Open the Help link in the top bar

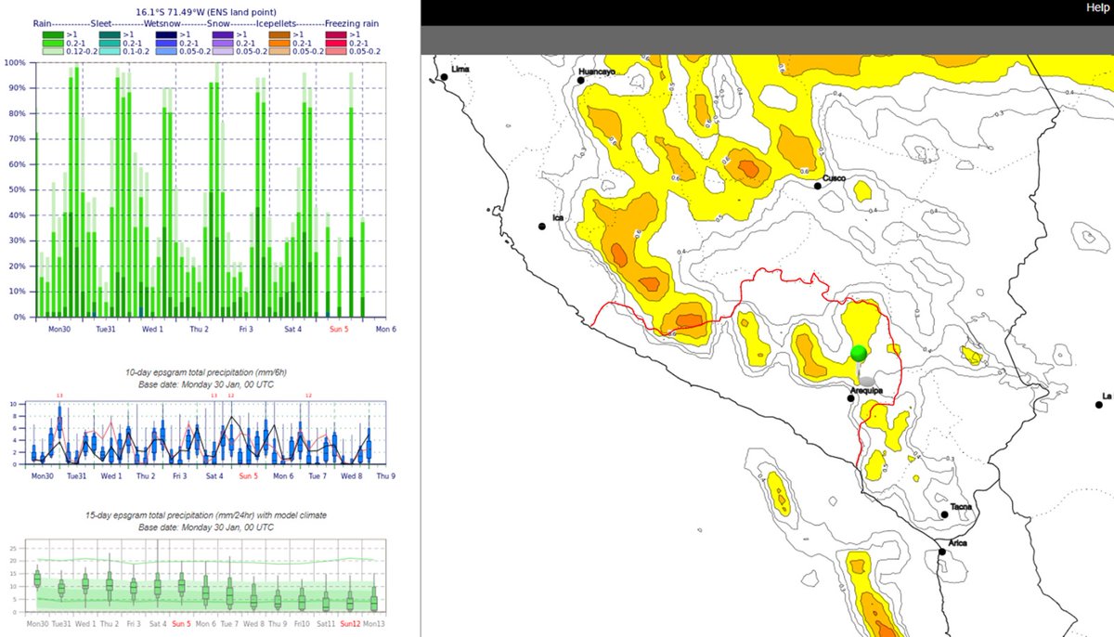(1098, 7)
